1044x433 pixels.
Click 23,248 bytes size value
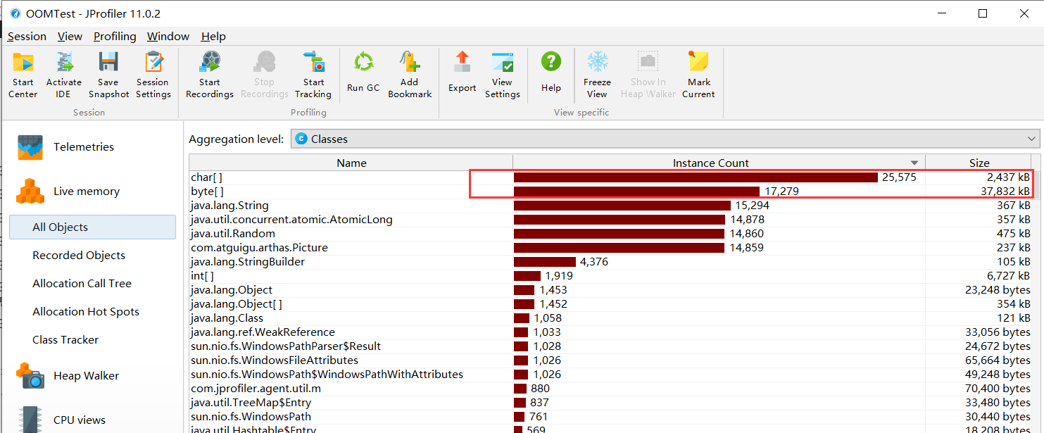pyautogui.click(x=998, y=290)
